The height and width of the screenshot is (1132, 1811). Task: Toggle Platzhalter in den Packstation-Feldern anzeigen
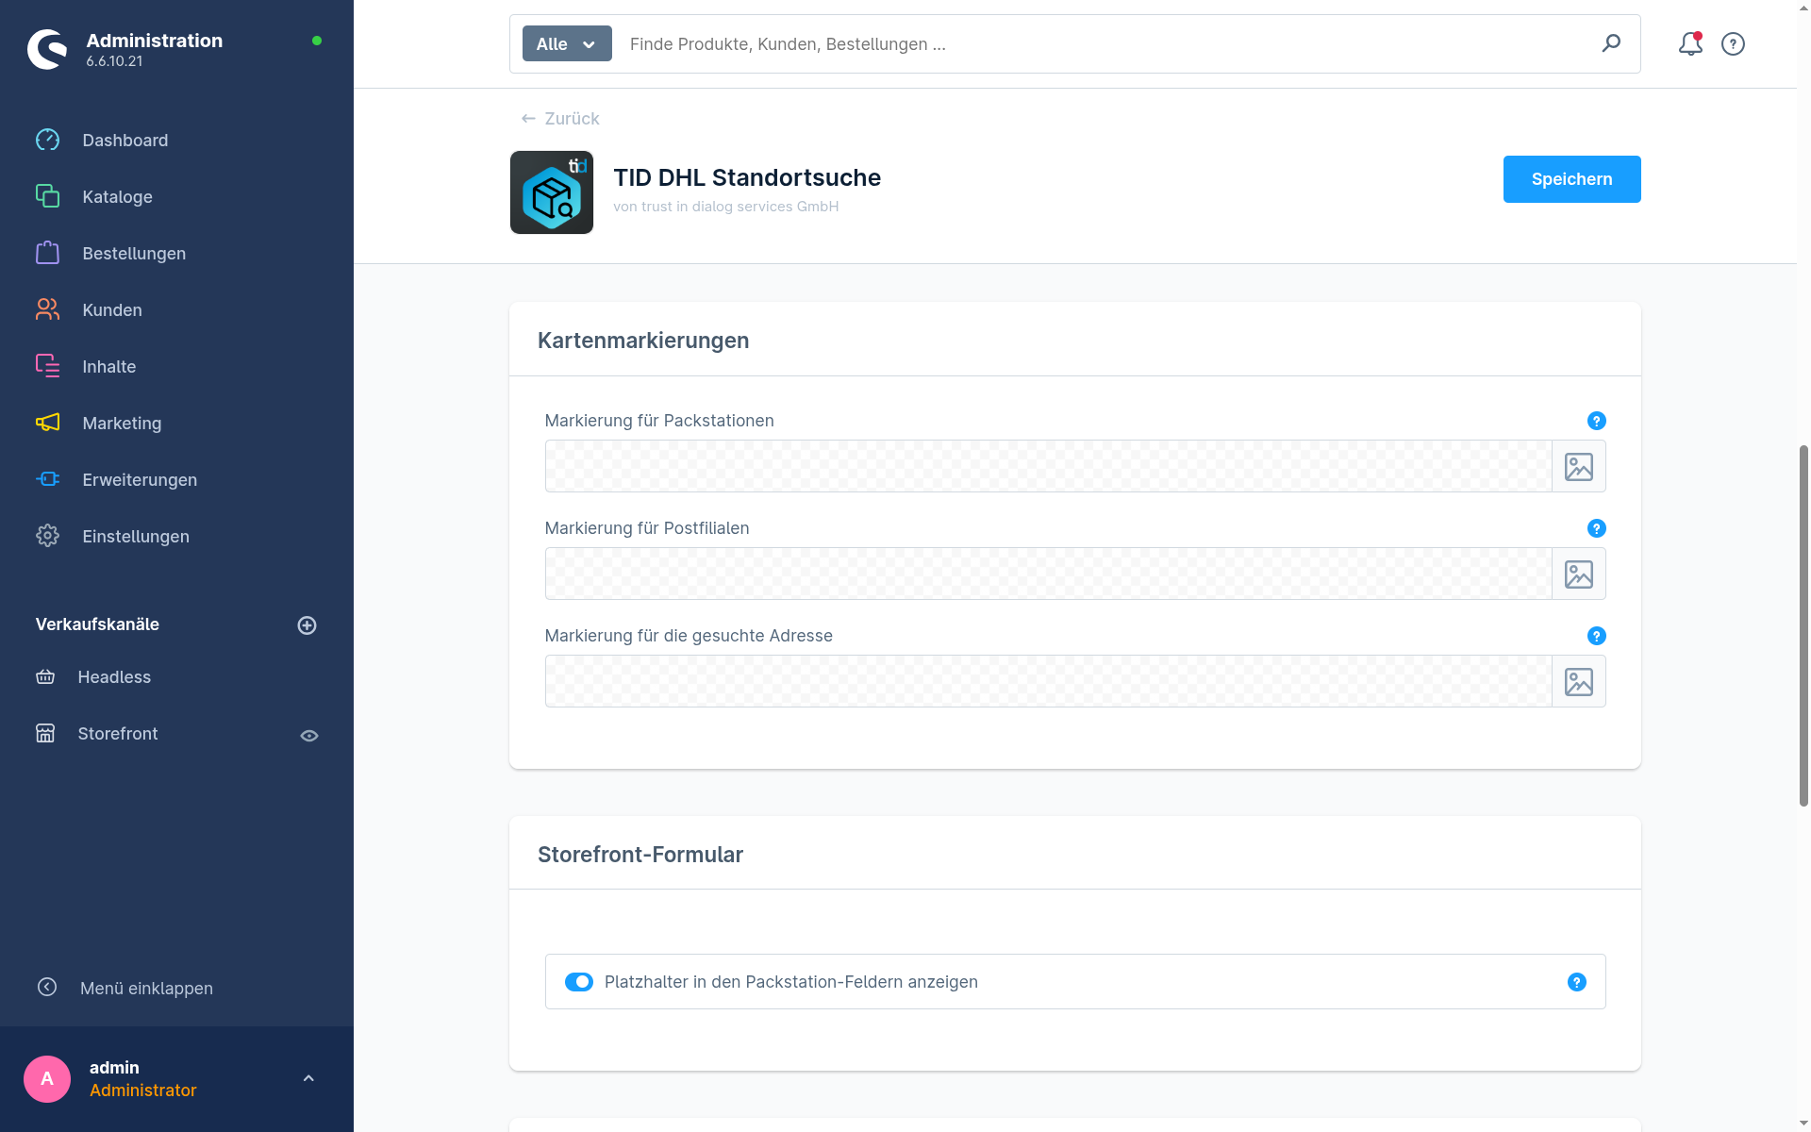click(579, 982)
